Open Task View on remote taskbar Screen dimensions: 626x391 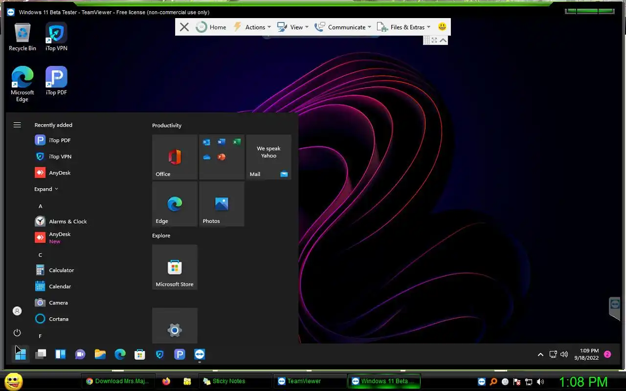click(x=41, y=354)
